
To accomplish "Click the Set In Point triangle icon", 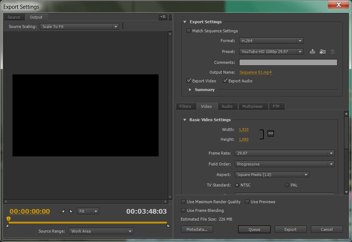I will click(x=63, y=211).
